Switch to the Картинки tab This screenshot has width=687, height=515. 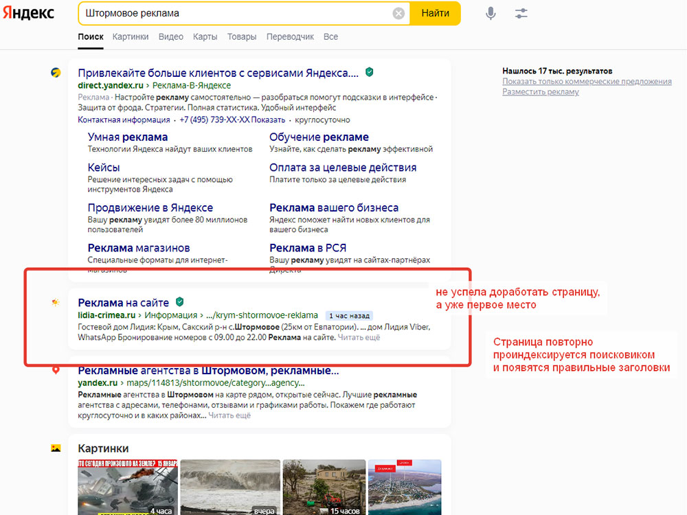click(131, 37)
